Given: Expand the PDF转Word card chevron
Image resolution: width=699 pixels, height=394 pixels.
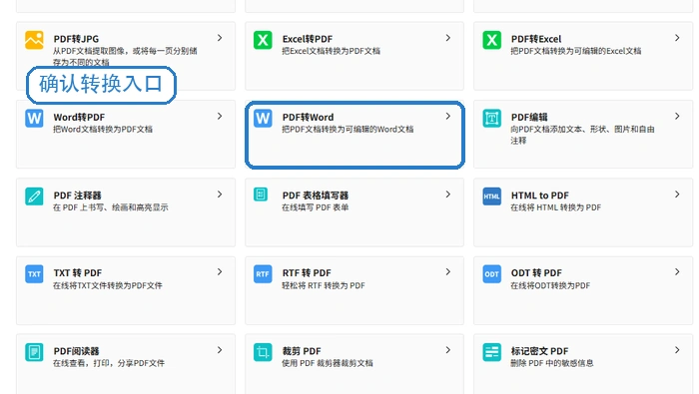Looking at the screenshot, I should tap(448, 116).
